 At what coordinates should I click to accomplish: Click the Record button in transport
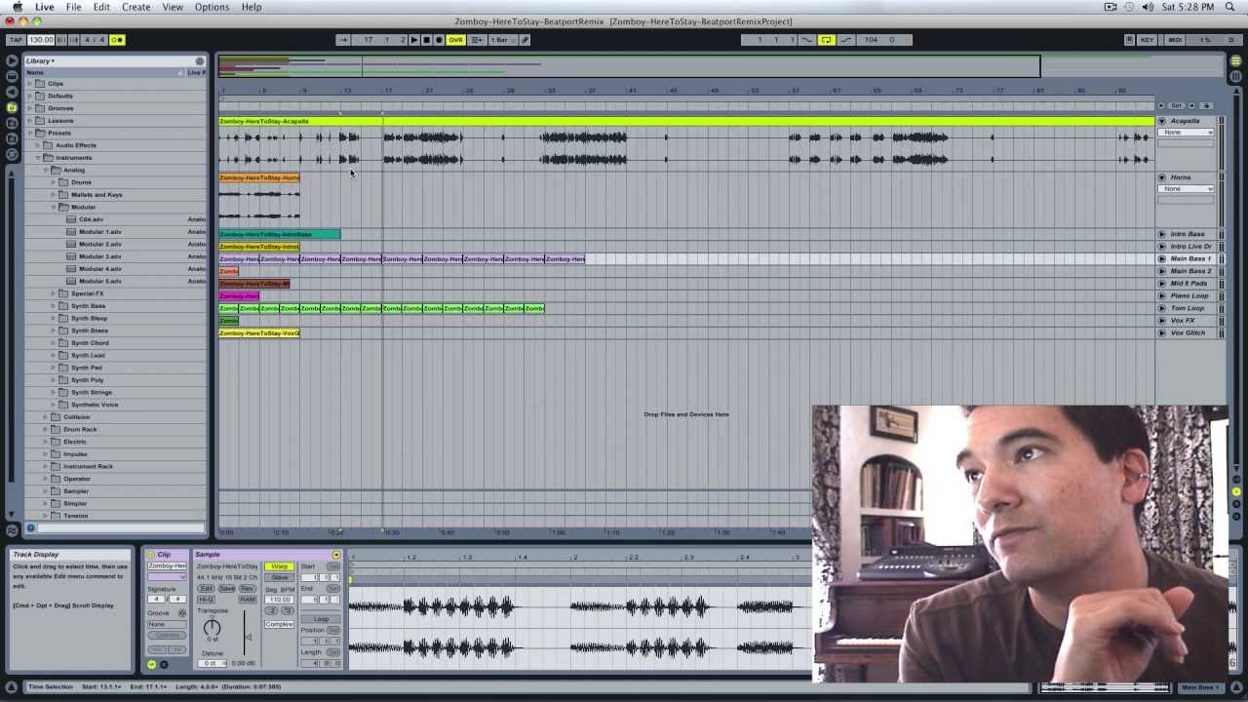(439, 40)
